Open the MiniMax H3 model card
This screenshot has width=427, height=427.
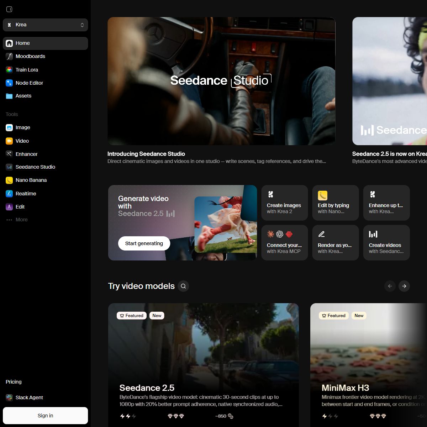[369, 365]
